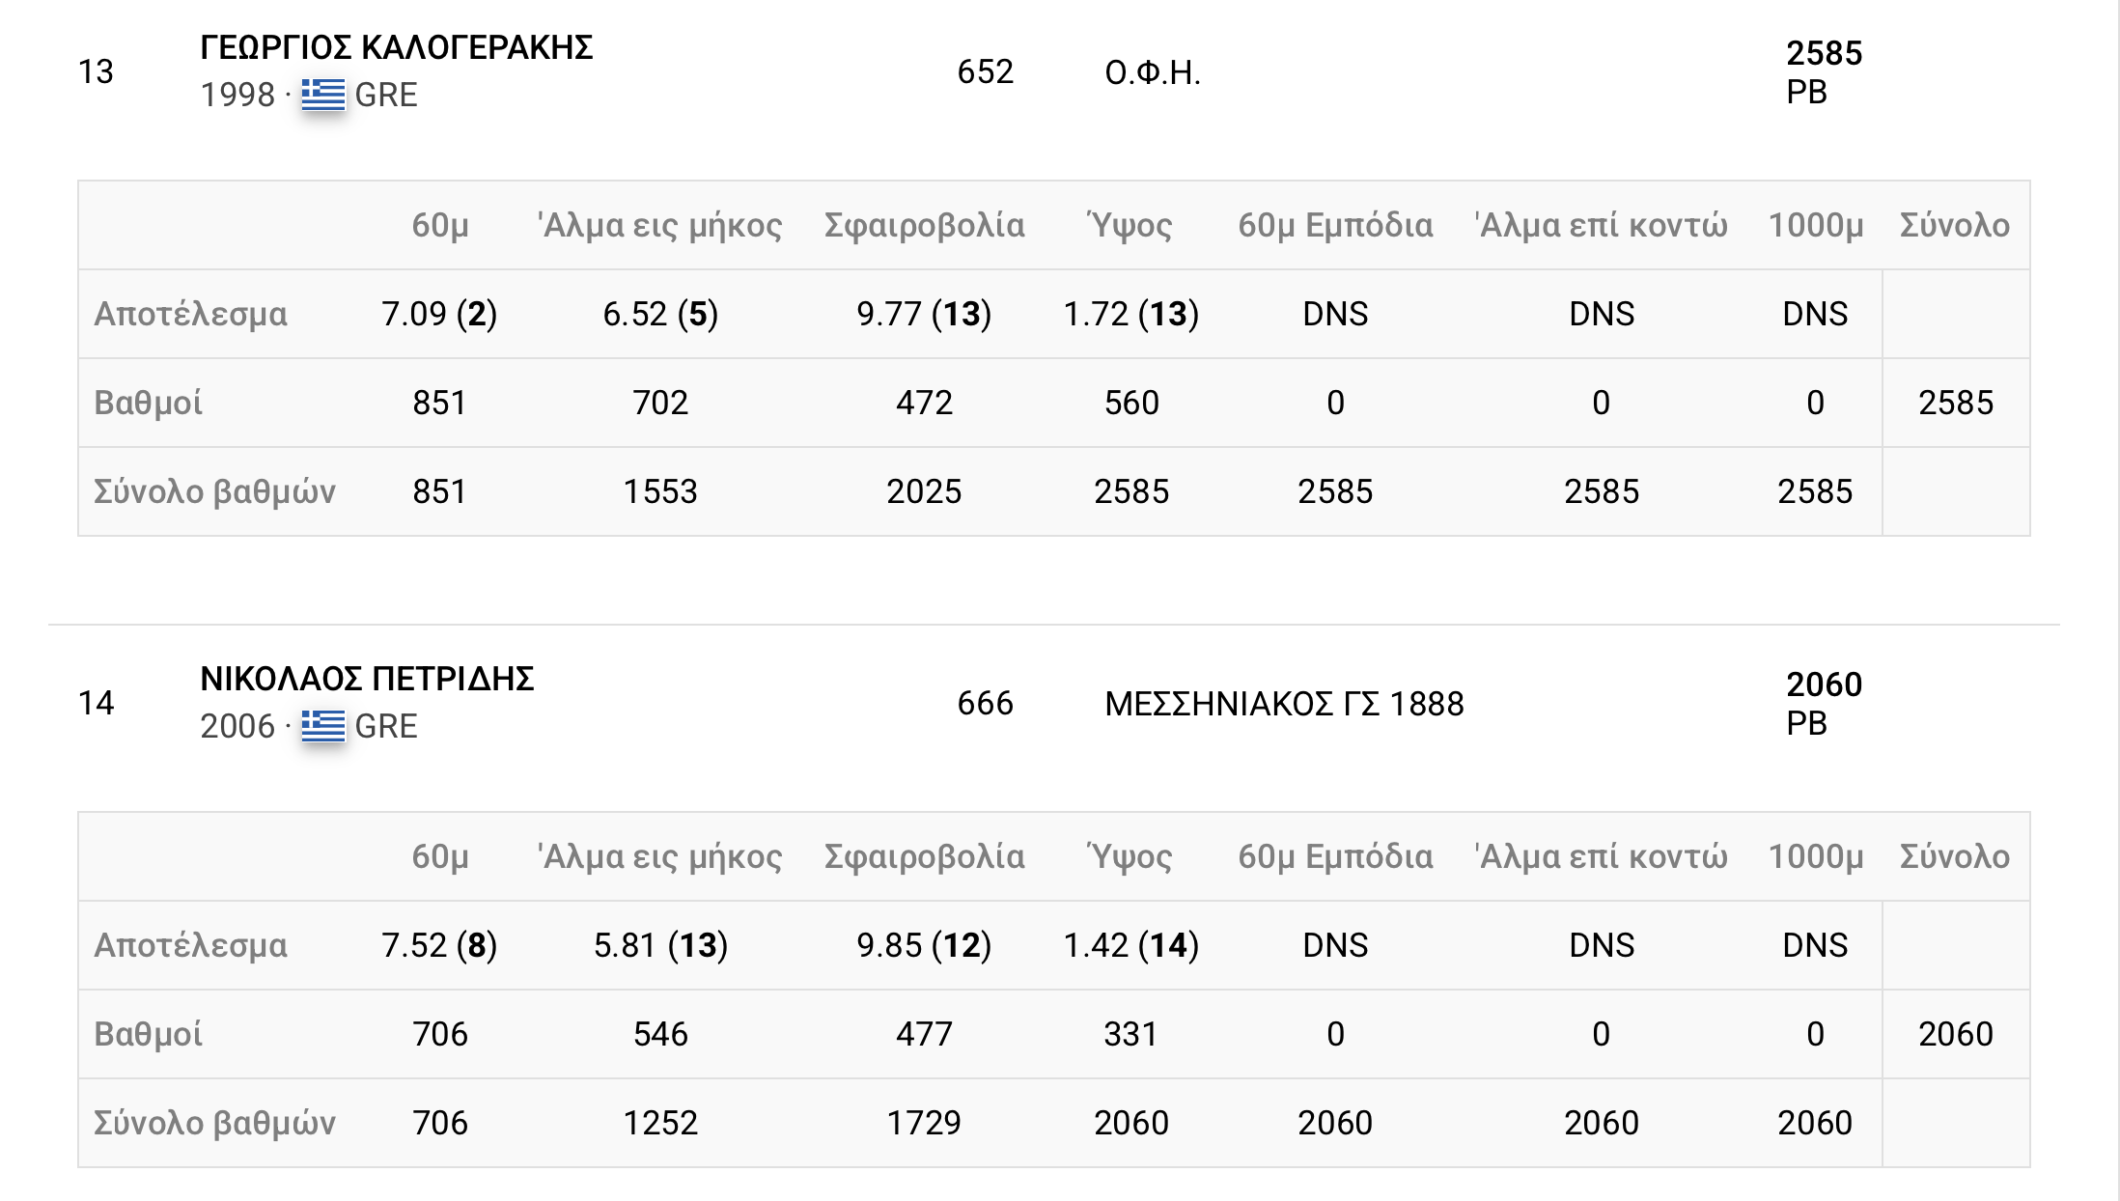Click the 60μ Εμπόδια header in first table
Viewport: 2120px width, 1201px height.
click(1335, 225)
